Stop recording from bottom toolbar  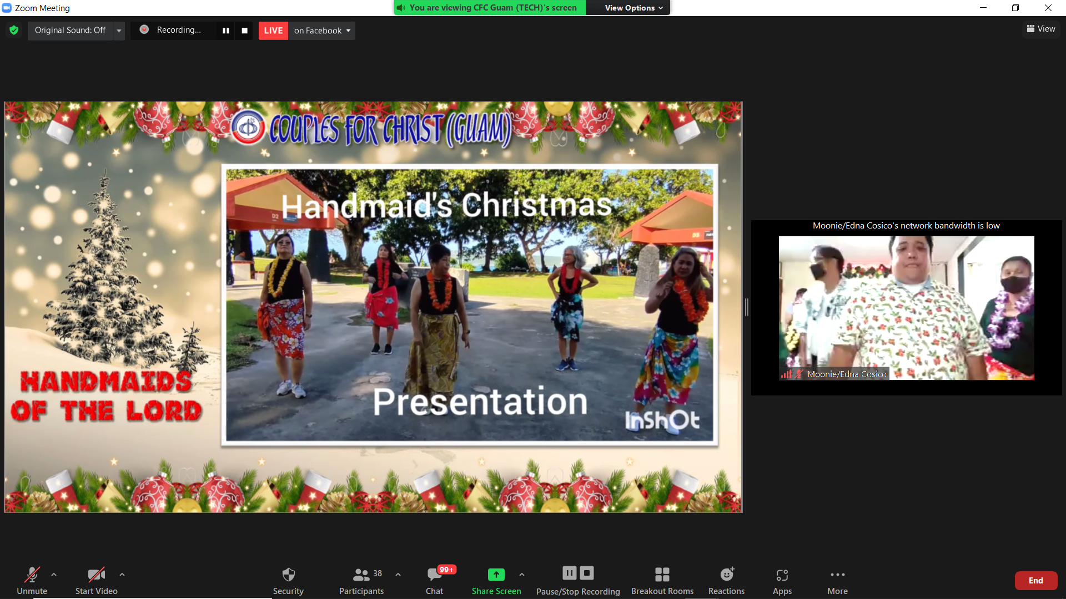tap(587, 573)
